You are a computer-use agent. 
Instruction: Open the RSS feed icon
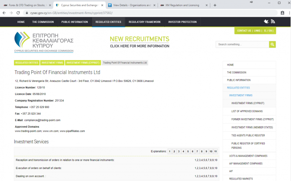point(273,21)
